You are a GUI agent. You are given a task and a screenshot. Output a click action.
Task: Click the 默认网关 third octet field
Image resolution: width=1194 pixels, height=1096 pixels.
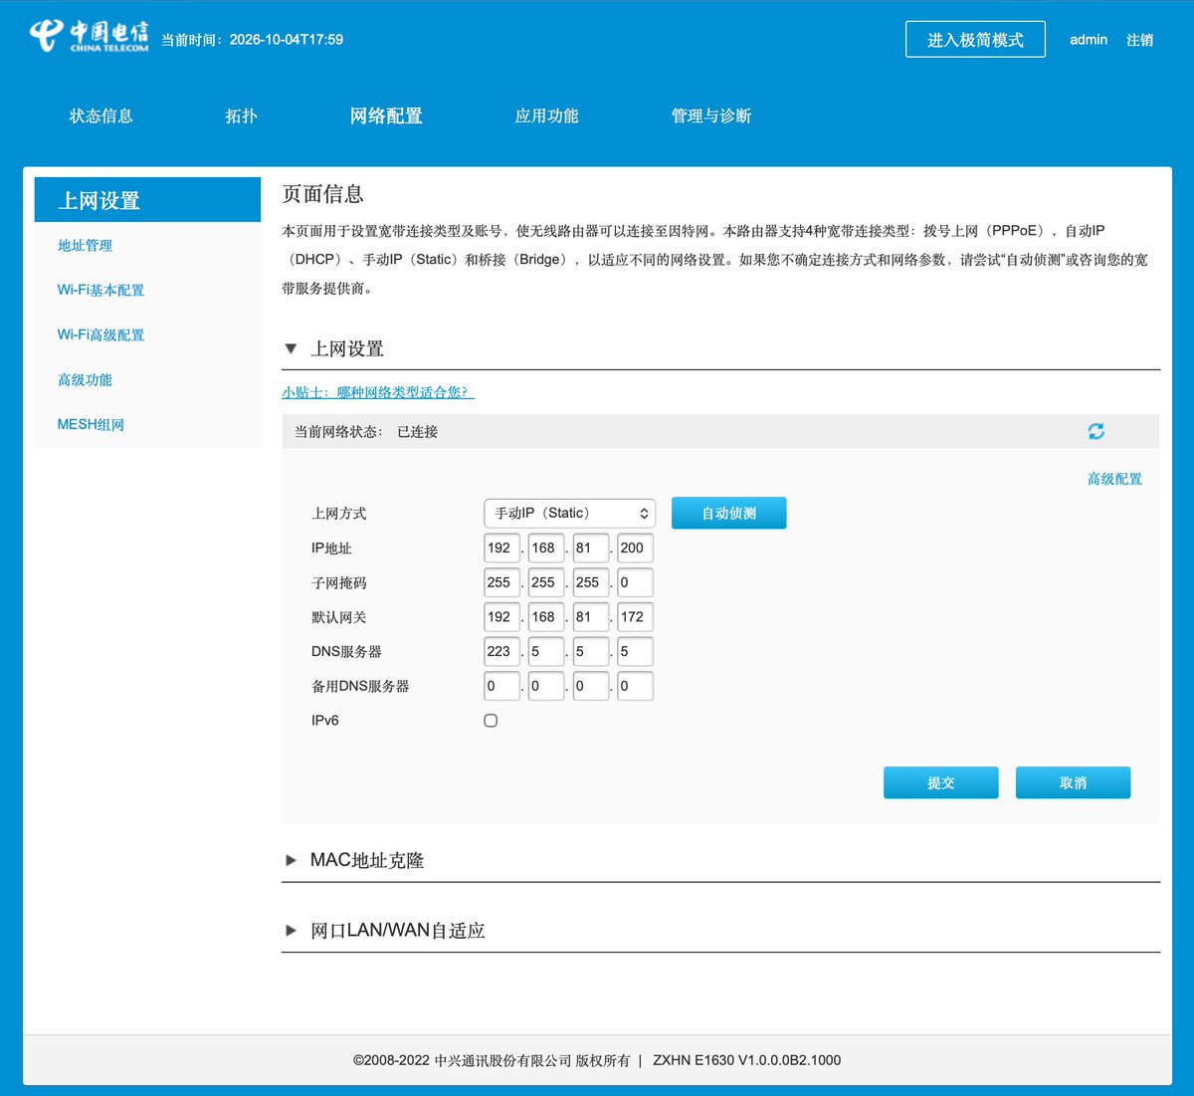point(591,617)
